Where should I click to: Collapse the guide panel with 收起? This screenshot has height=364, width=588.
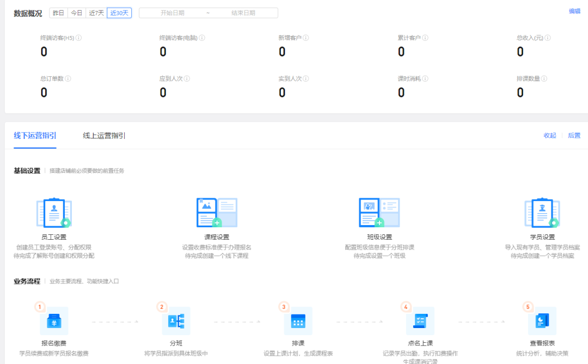pos(550,136)
